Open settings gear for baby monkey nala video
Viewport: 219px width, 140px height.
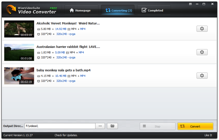(x=202, y=76)
